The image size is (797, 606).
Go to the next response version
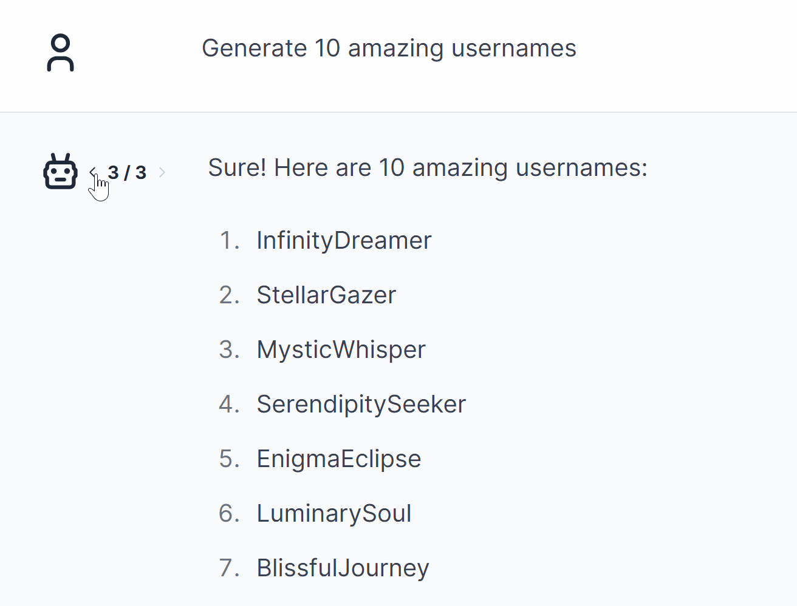click(x=162, y=172)
